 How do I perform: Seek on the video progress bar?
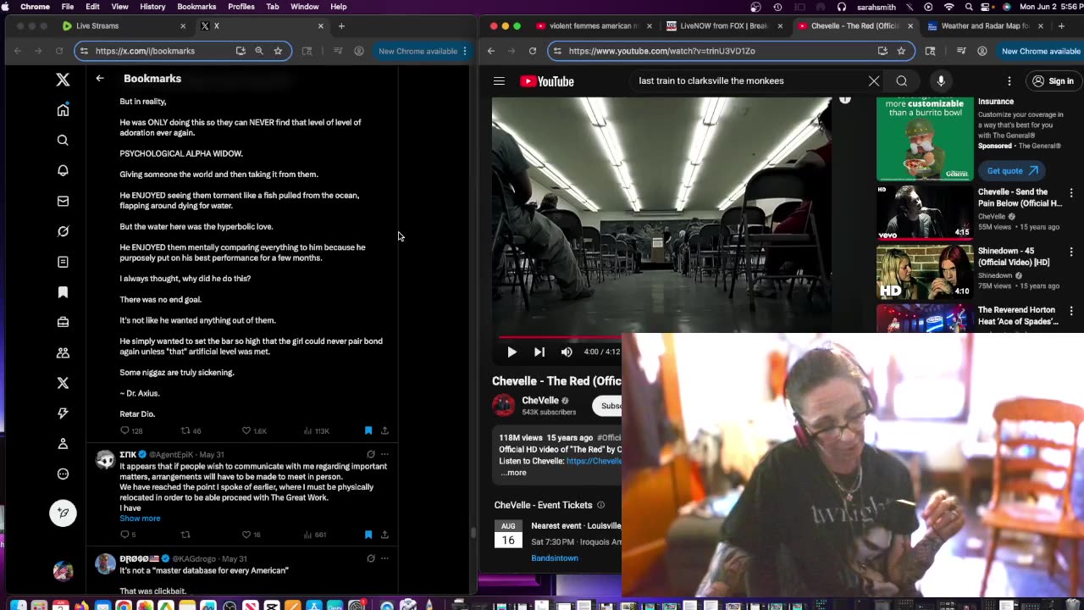pyautogui.click(x=560, y=337)
